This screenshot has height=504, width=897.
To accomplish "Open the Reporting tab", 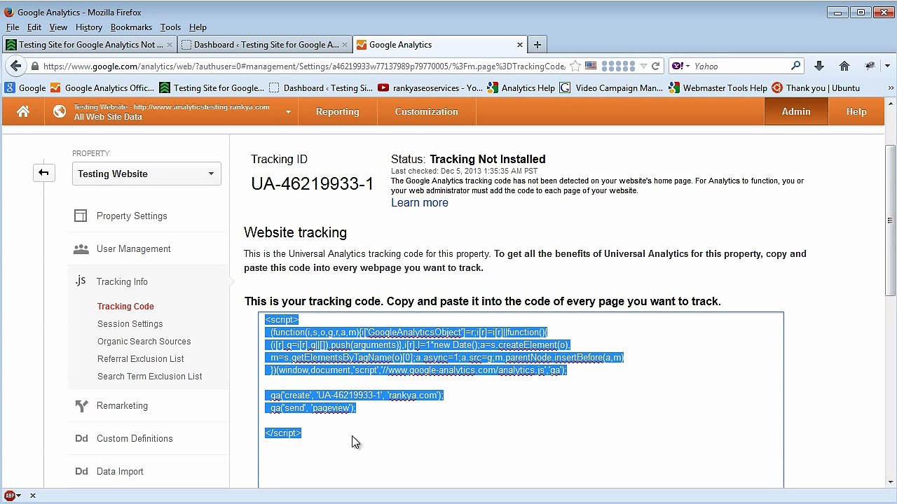I will [x=337, y=111].
